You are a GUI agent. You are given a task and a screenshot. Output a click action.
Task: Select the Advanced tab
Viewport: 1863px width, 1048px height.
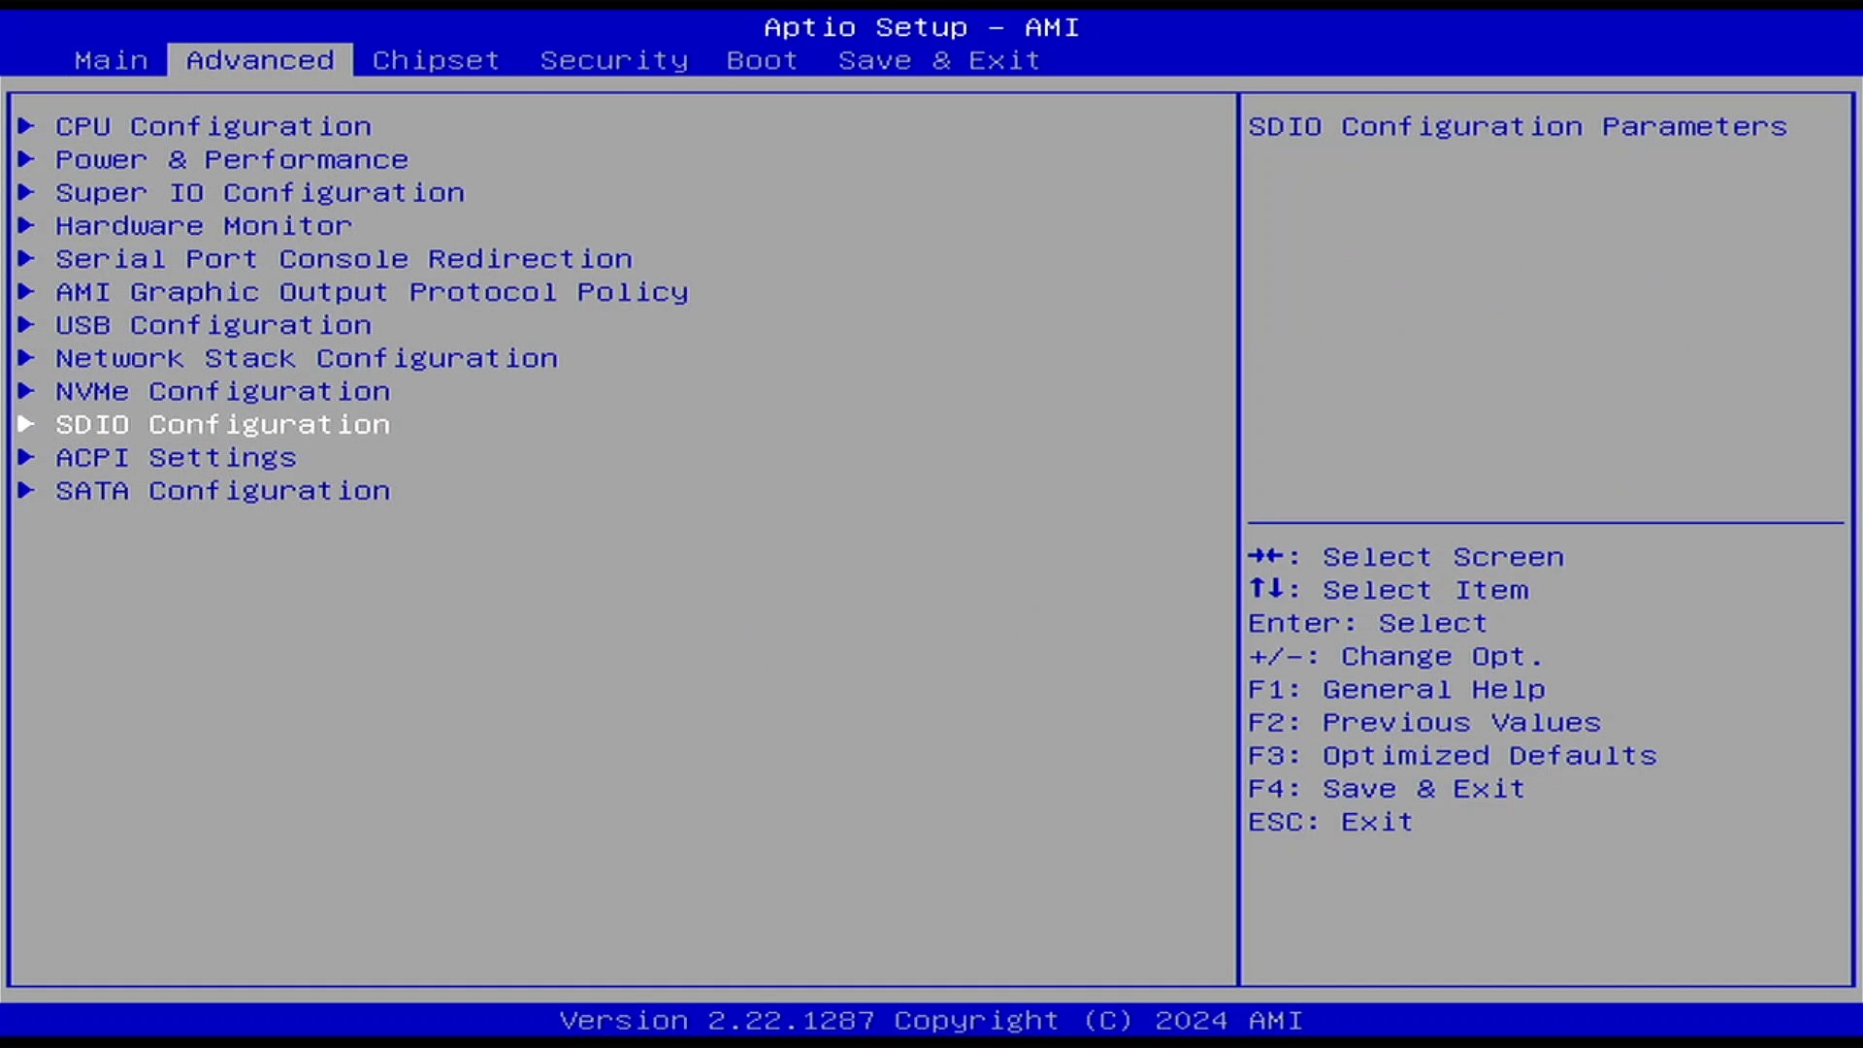[x=260, y=60]
